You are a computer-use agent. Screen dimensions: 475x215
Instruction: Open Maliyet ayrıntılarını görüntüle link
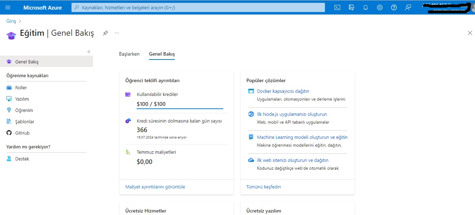(155, 187)
